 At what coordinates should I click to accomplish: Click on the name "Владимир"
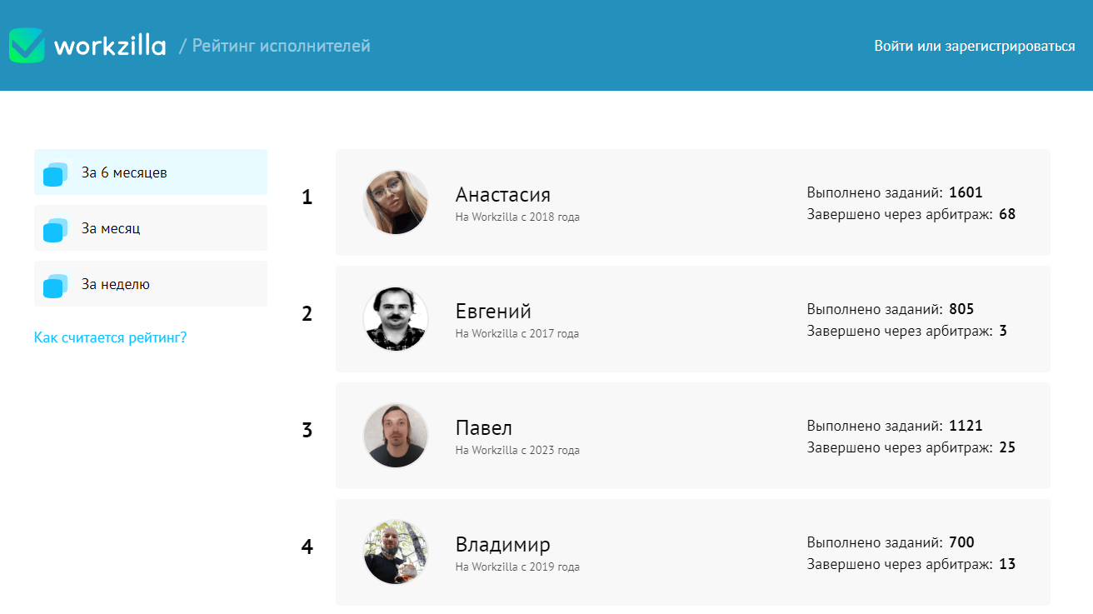coord(502,545)
